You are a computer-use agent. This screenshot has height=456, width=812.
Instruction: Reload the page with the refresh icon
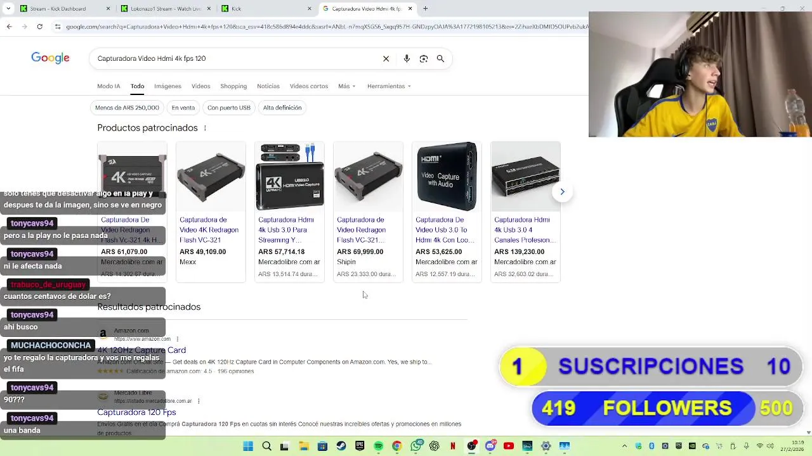click(40, 27)
